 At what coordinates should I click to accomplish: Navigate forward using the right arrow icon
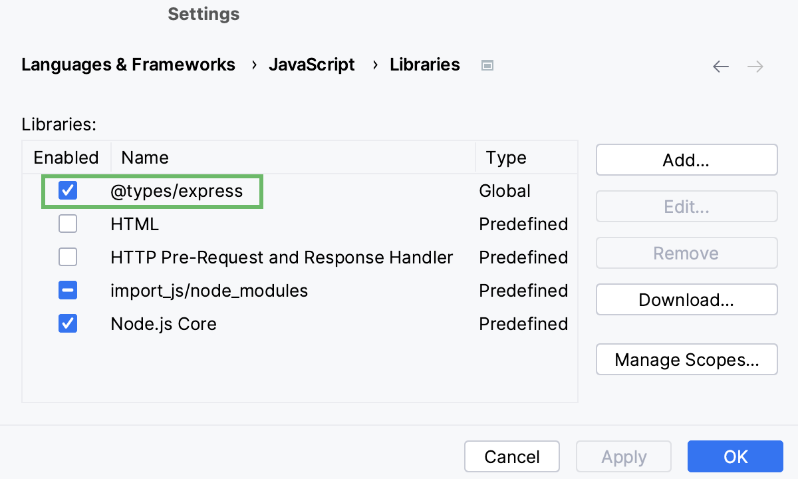[x=755, y=66]
